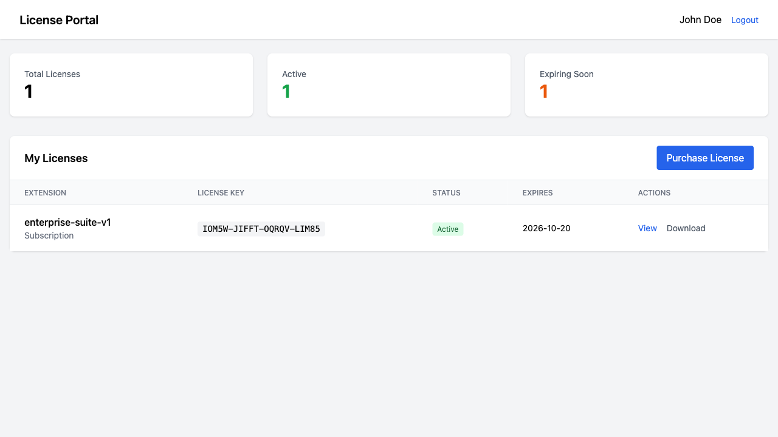Click the expiry date 2026-10-20

point(546,228)
